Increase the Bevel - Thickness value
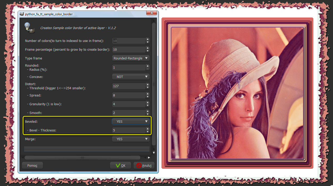Screen dimensions: 333x186 point(148,129)
